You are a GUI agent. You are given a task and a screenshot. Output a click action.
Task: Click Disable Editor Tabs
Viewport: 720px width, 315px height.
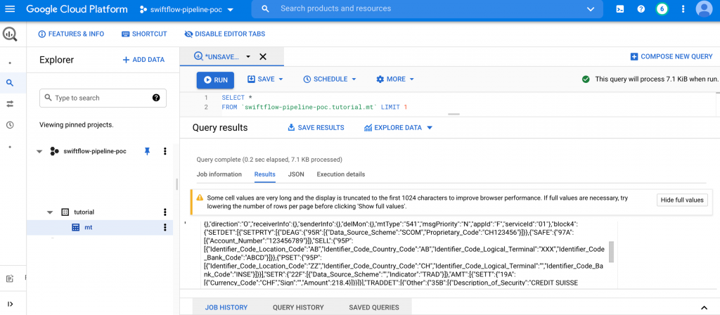click(x=224, y=34)
